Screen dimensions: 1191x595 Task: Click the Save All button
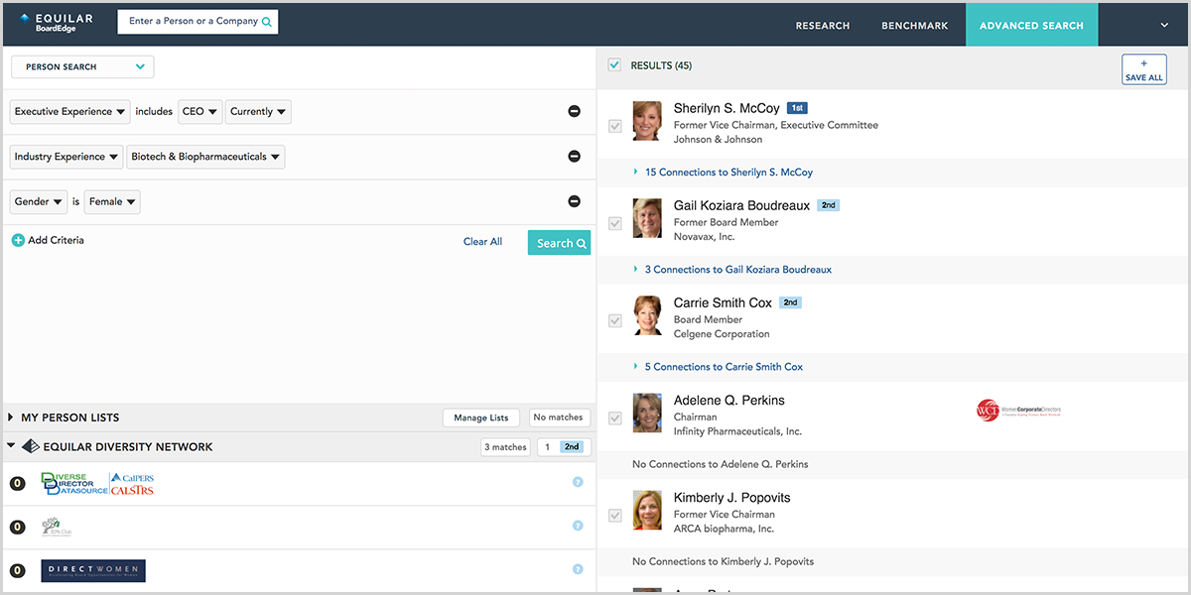point(1143,69)
